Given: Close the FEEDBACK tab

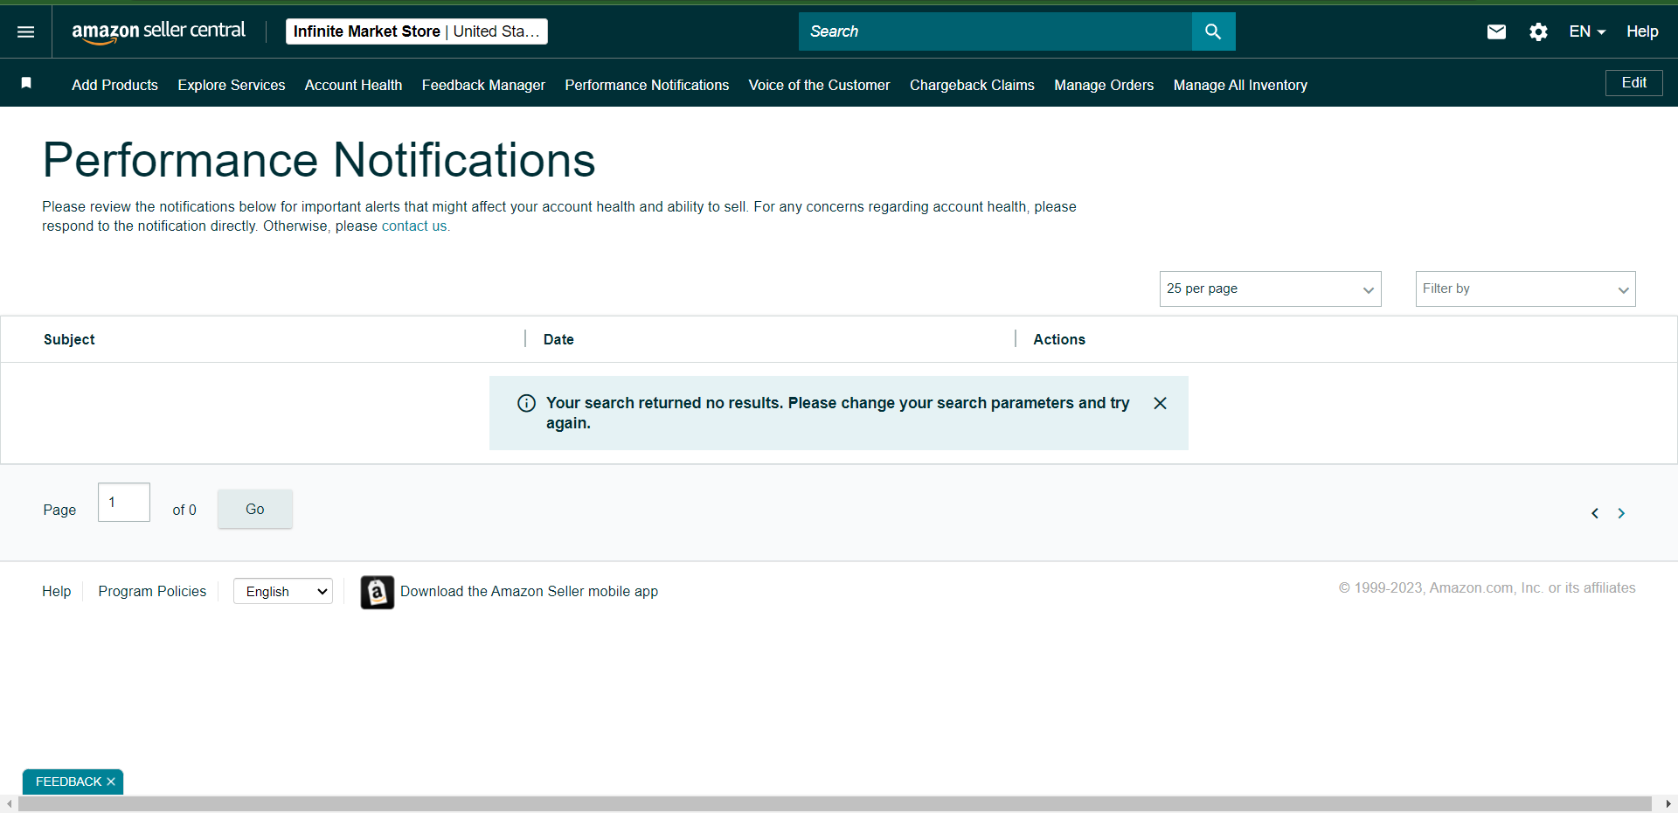Looking at the screenshot, I should [x=111, y=782].
